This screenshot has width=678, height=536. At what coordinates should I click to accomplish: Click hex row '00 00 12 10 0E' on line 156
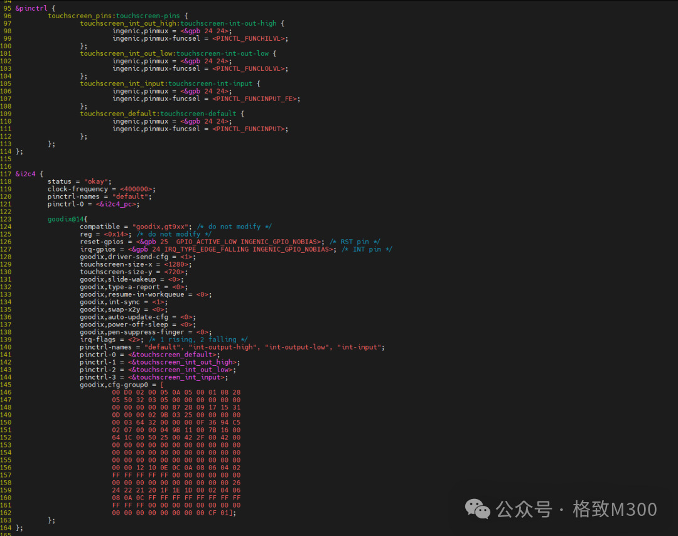tap(176, 468)
